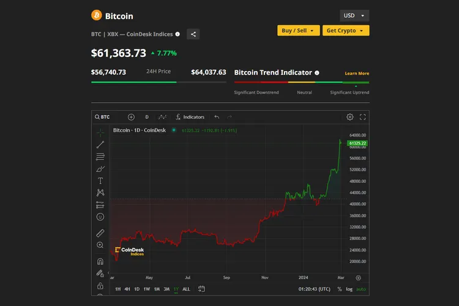Open the D interval dropdown

click(147, 117)
